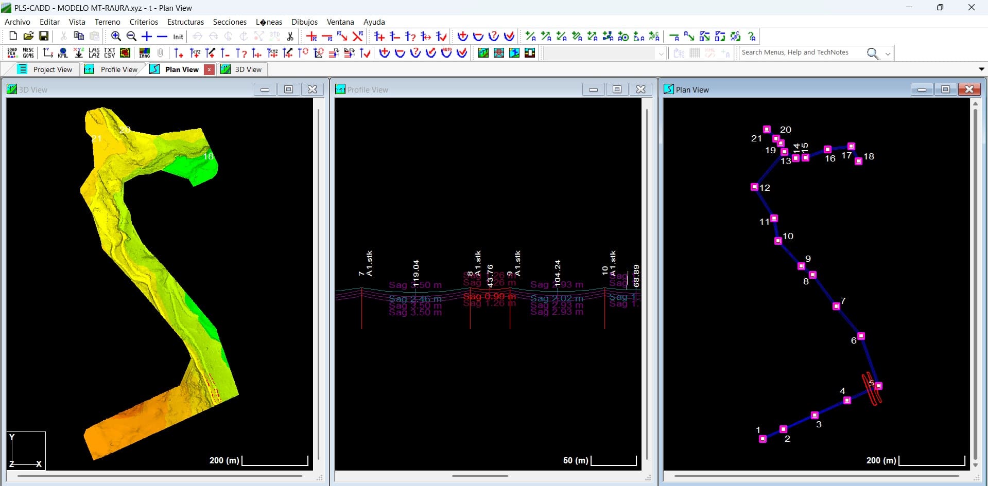
Task: Click the TXT/CSV import icon
Action: [109, 53]
